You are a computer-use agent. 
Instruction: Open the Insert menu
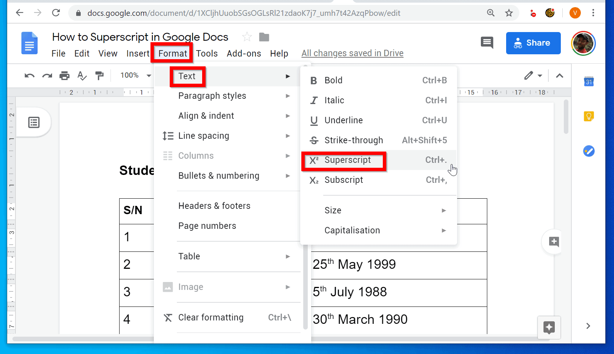[x=138, y=54]
